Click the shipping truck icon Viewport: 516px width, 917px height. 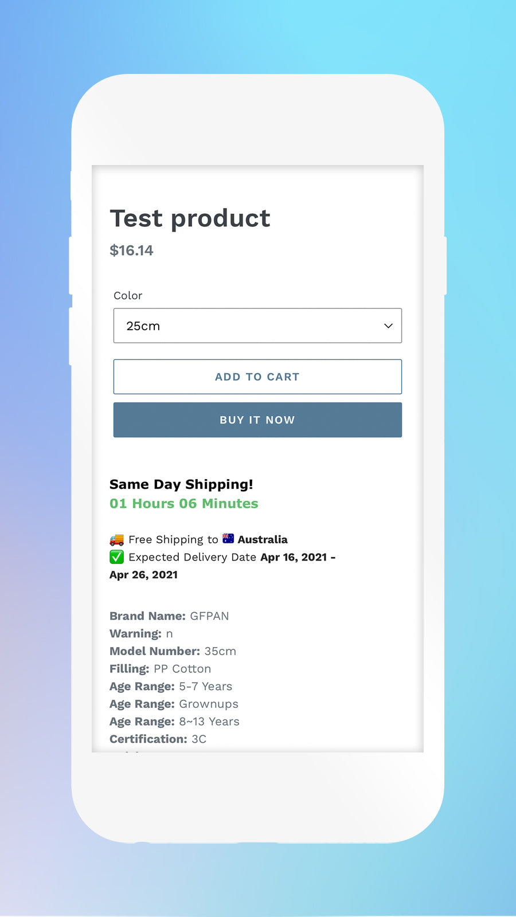[x=116, y=539]
